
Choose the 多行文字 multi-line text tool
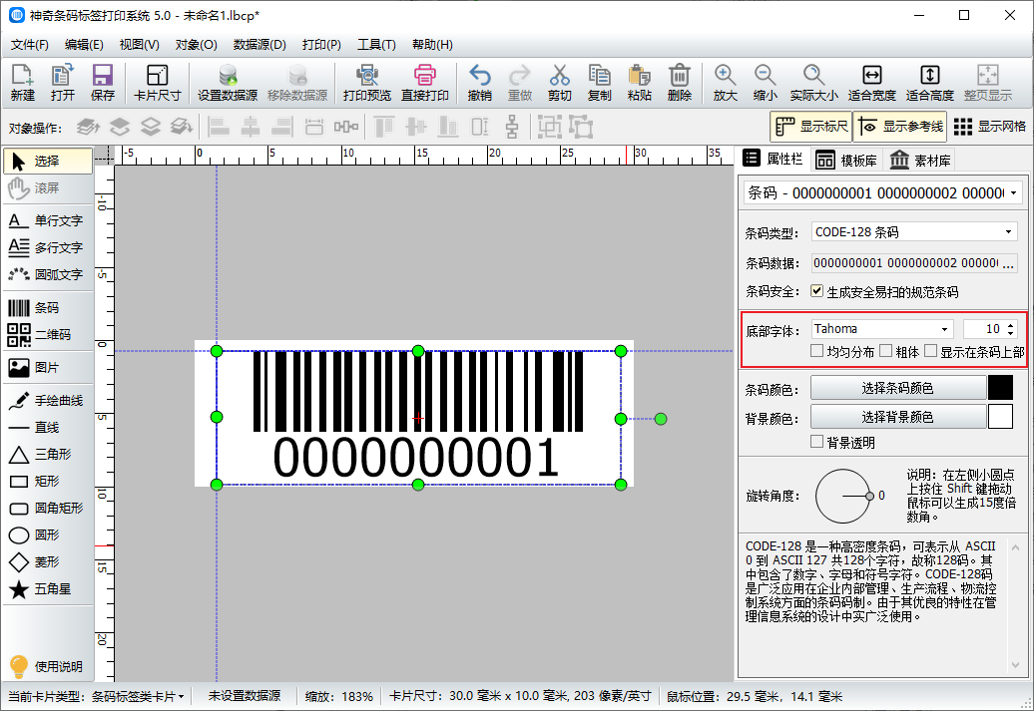(48, 247)
